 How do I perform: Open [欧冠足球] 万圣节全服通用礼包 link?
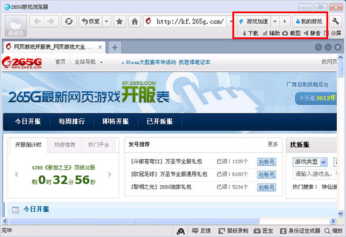[169, 174]
